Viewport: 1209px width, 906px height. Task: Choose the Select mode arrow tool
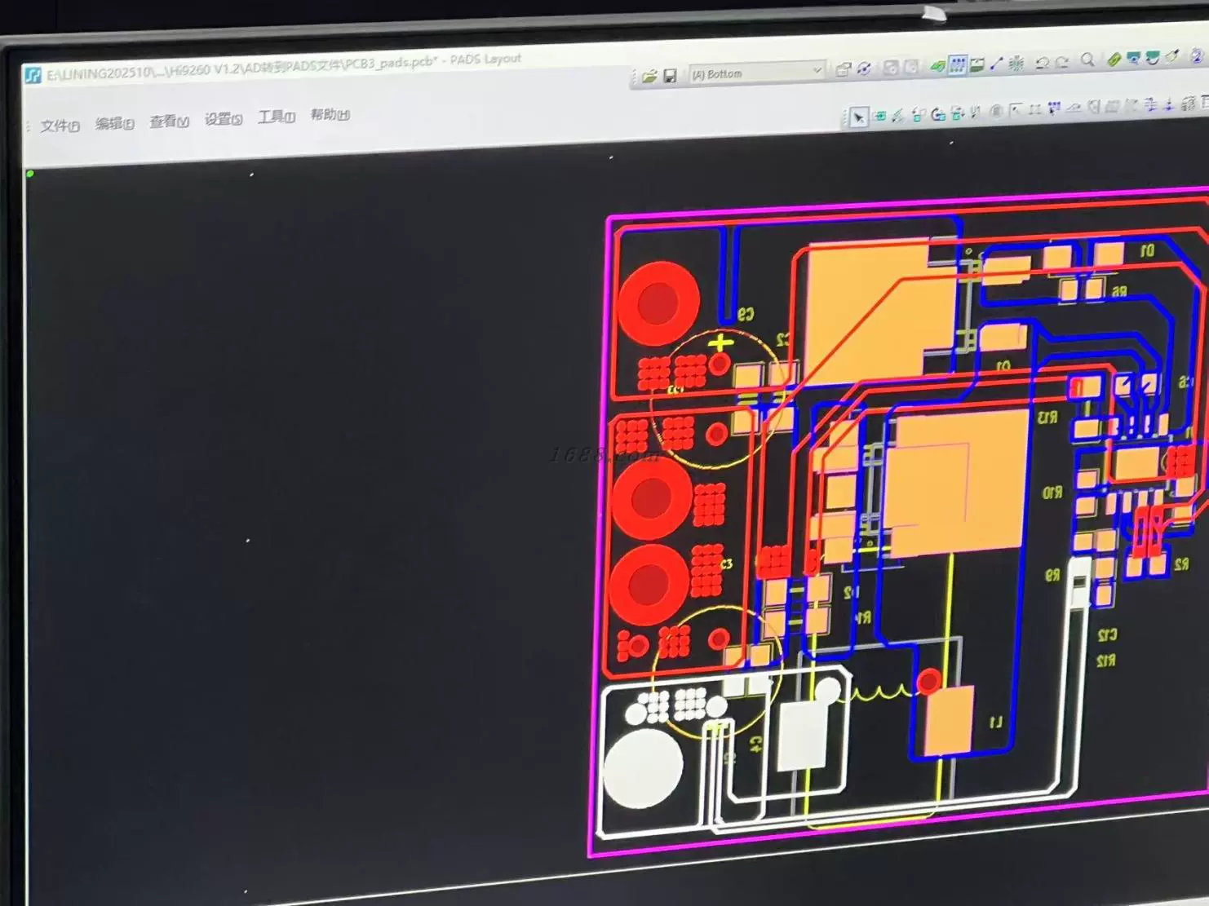(858, 118)
